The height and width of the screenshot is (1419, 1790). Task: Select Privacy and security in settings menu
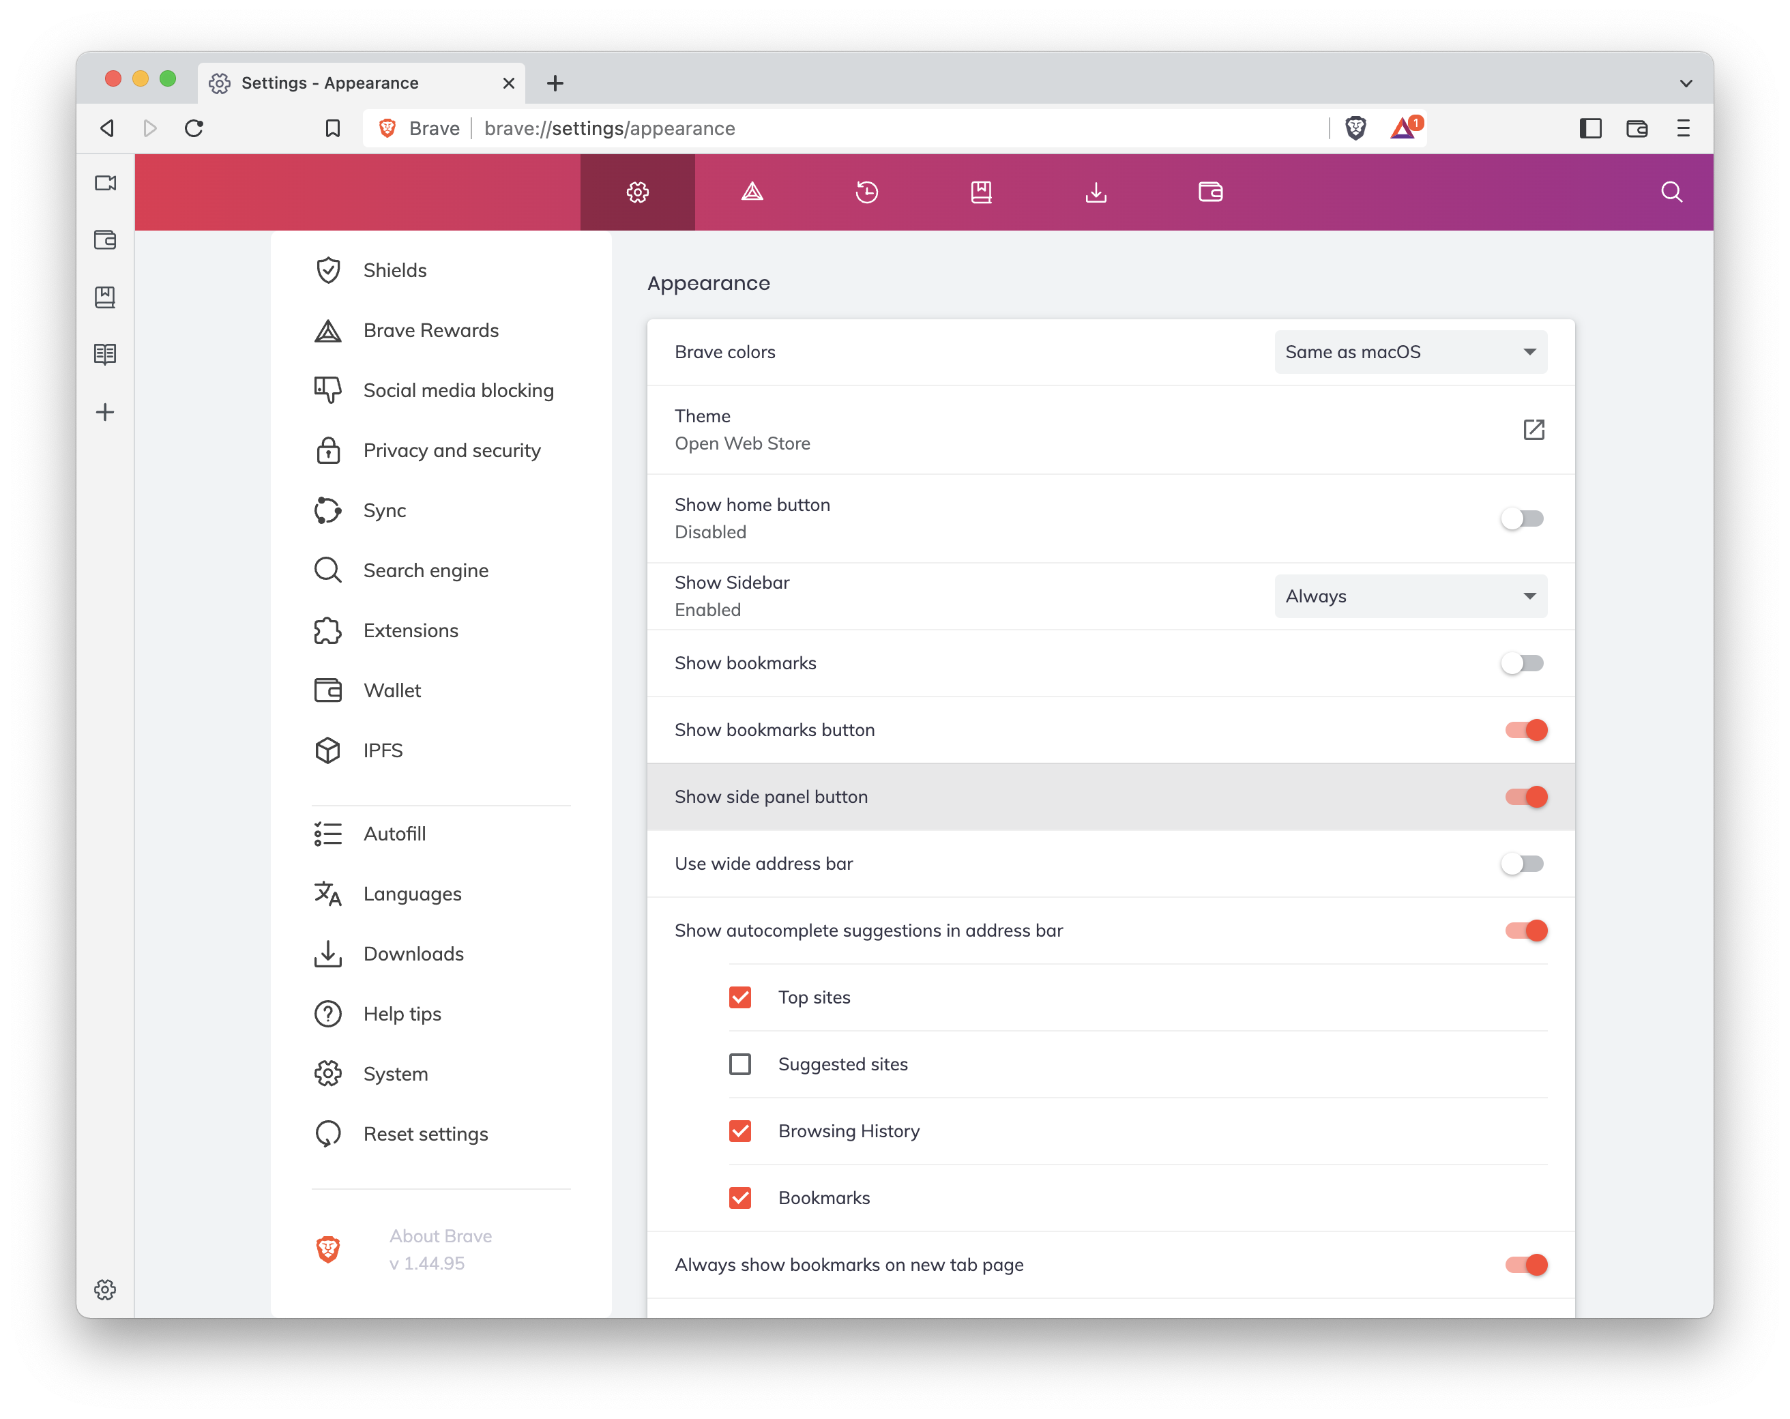pos(451,450)
